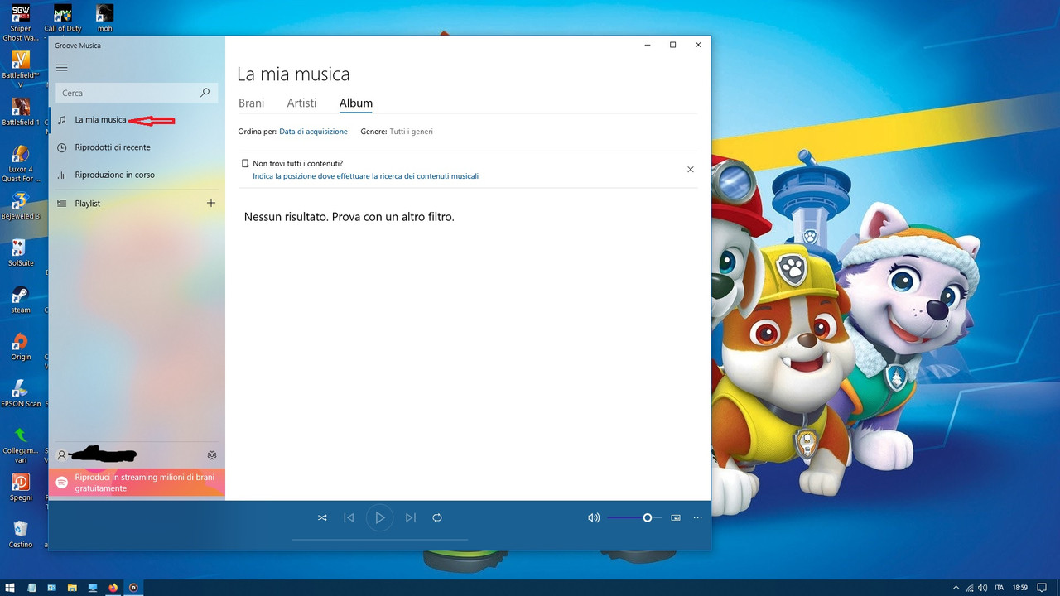Select Collegamenti vari desktop icon
Screen dimensions: 1060x596
(x=21, y=446)
